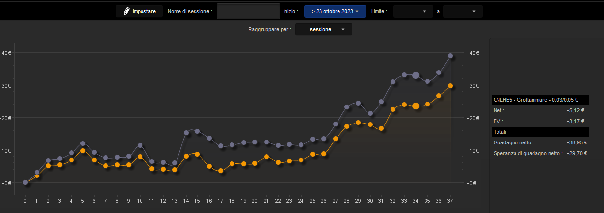The height and width of the screenshot is (213, 604).
Task: Click the orange point at session 28
Action: click(347, 126)
